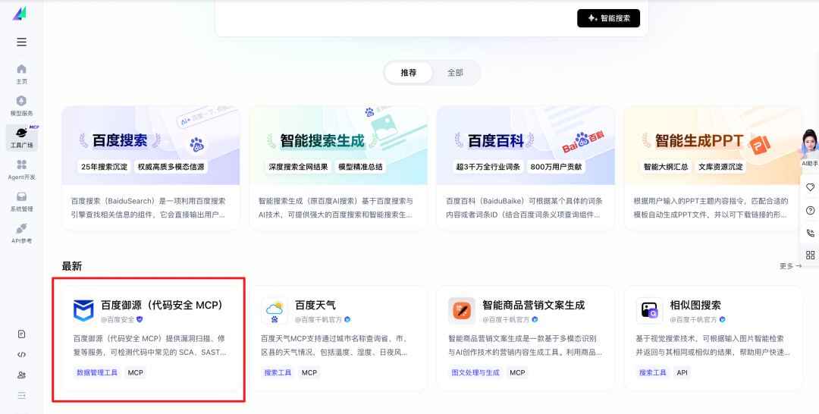Click 图文处理与生成 tag
819x414 pixels.
[475, 373]
